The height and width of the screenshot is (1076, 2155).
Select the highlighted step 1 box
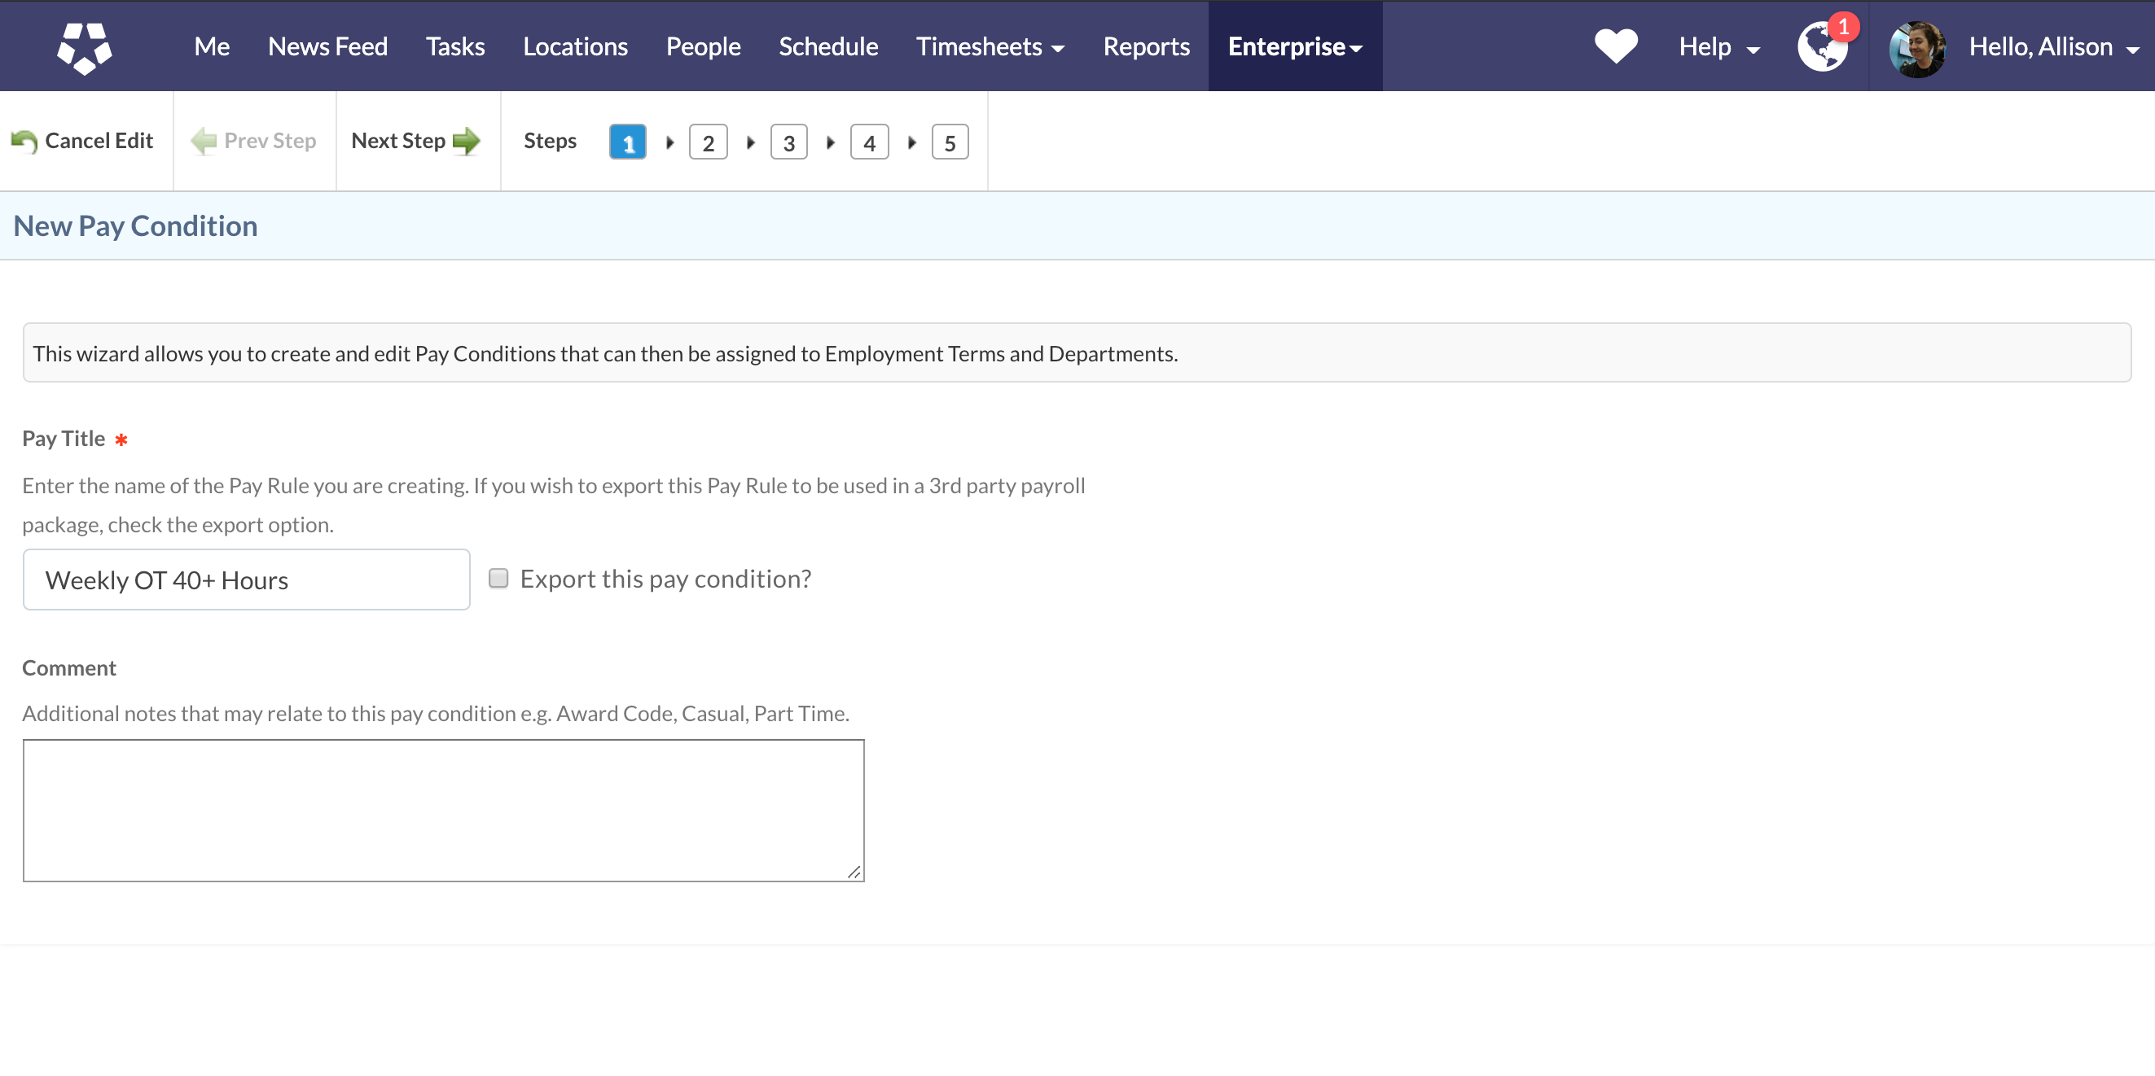click(627, 142)
